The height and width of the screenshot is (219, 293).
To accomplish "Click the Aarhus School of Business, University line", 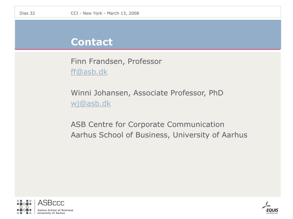I will (159, 135).
